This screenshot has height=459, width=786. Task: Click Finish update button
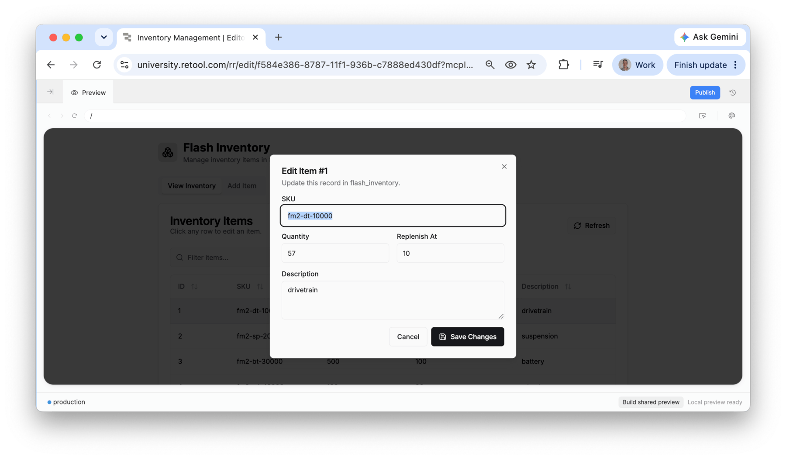pos(700,65)
